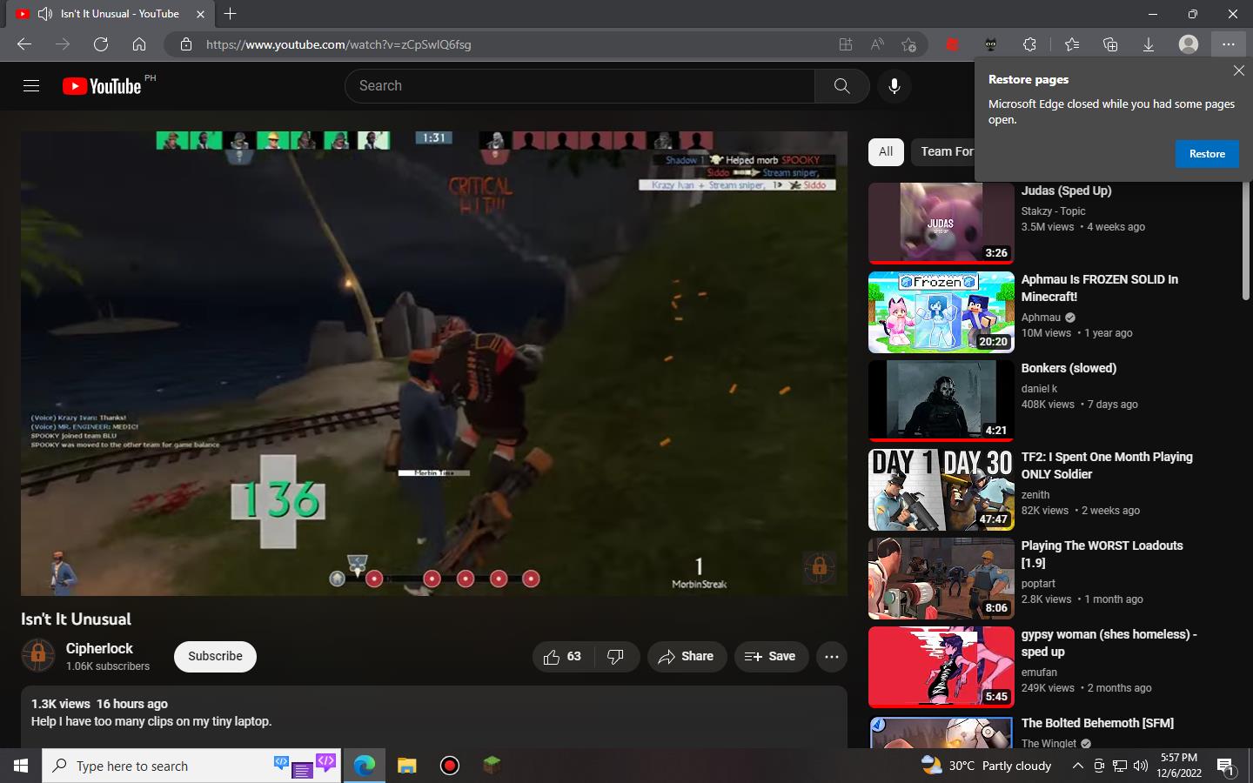Screen dimensions: 1253x783
Task: Save video to a playlist
Action: (x=770, y=657)
